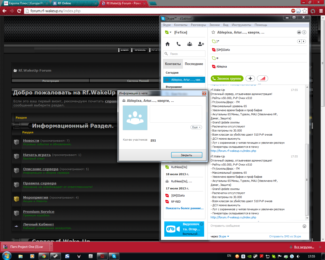Viewport: 325px width, 260px height.
Task: Close the chat info dialog with the red X
Action: [204, 93]
